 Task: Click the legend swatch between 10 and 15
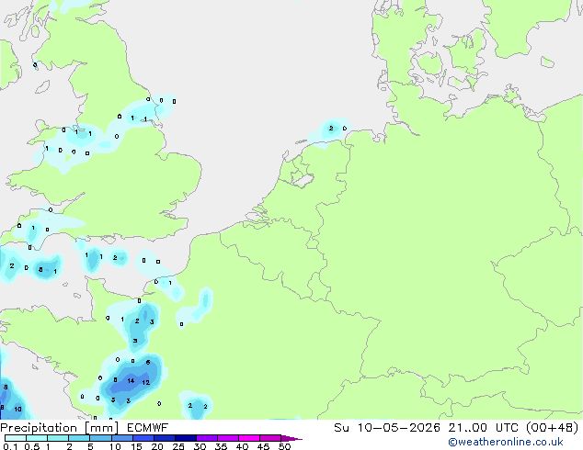pos(121,438)
